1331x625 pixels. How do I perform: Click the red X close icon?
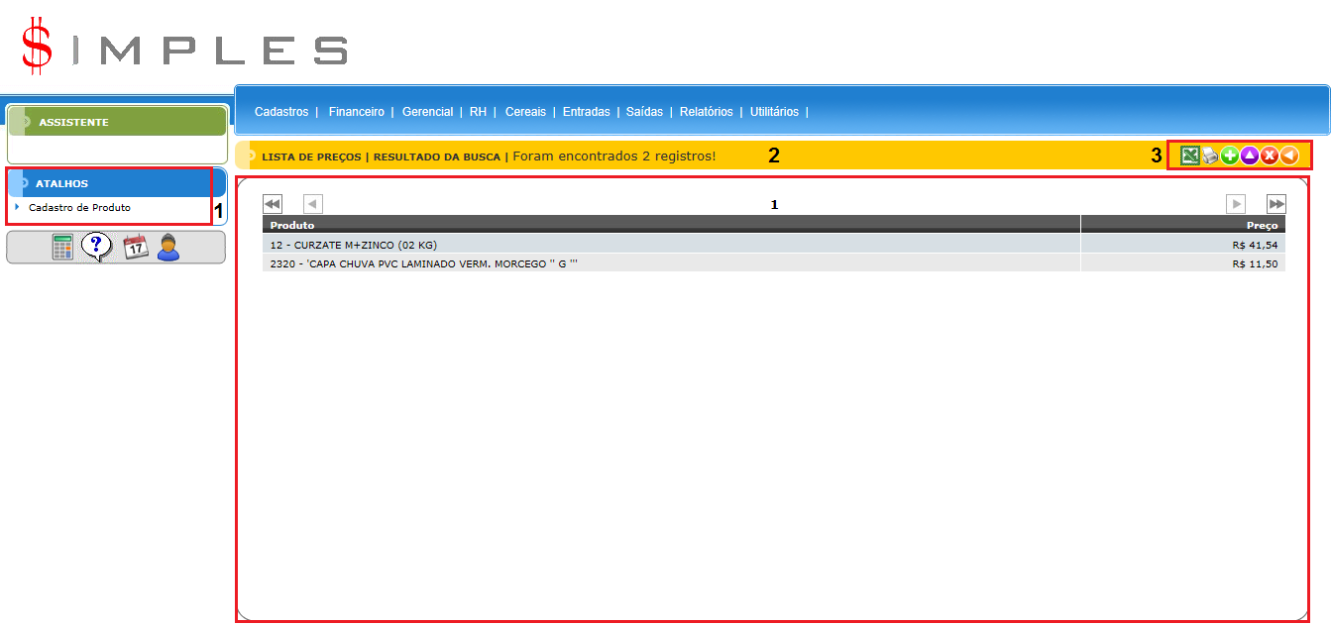(1269, 156)
